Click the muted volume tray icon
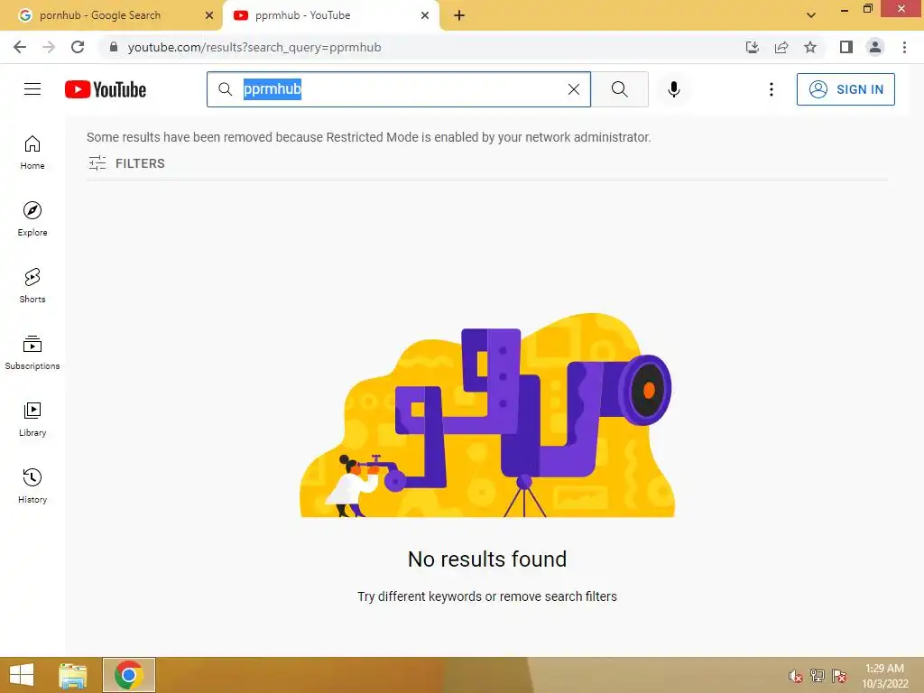The height and width of the screenshot is (693, 924). point(796,676)
